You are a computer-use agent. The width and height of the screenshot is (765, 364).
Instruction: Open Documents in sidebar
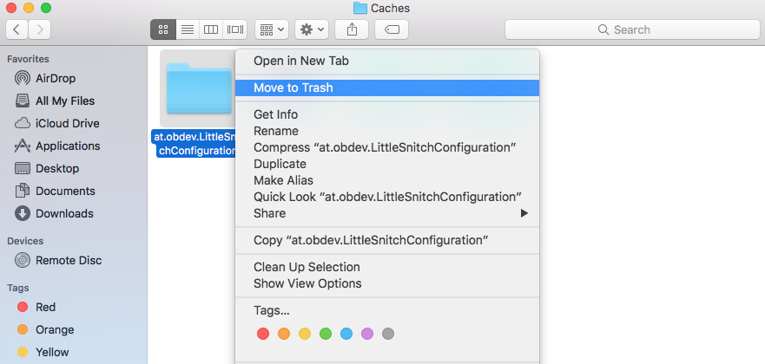tap(55, 191)
